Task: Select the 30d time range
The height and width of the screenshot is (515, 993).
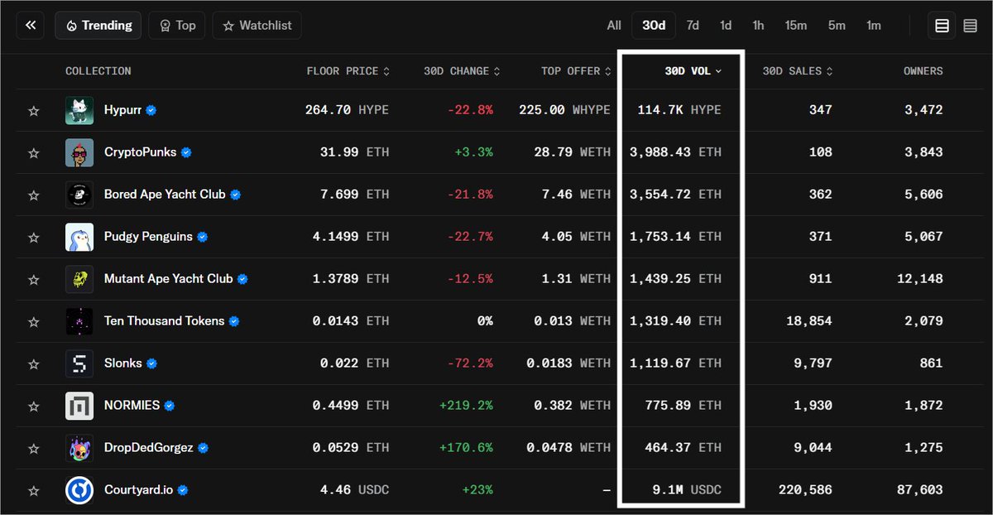Action: 654,26
